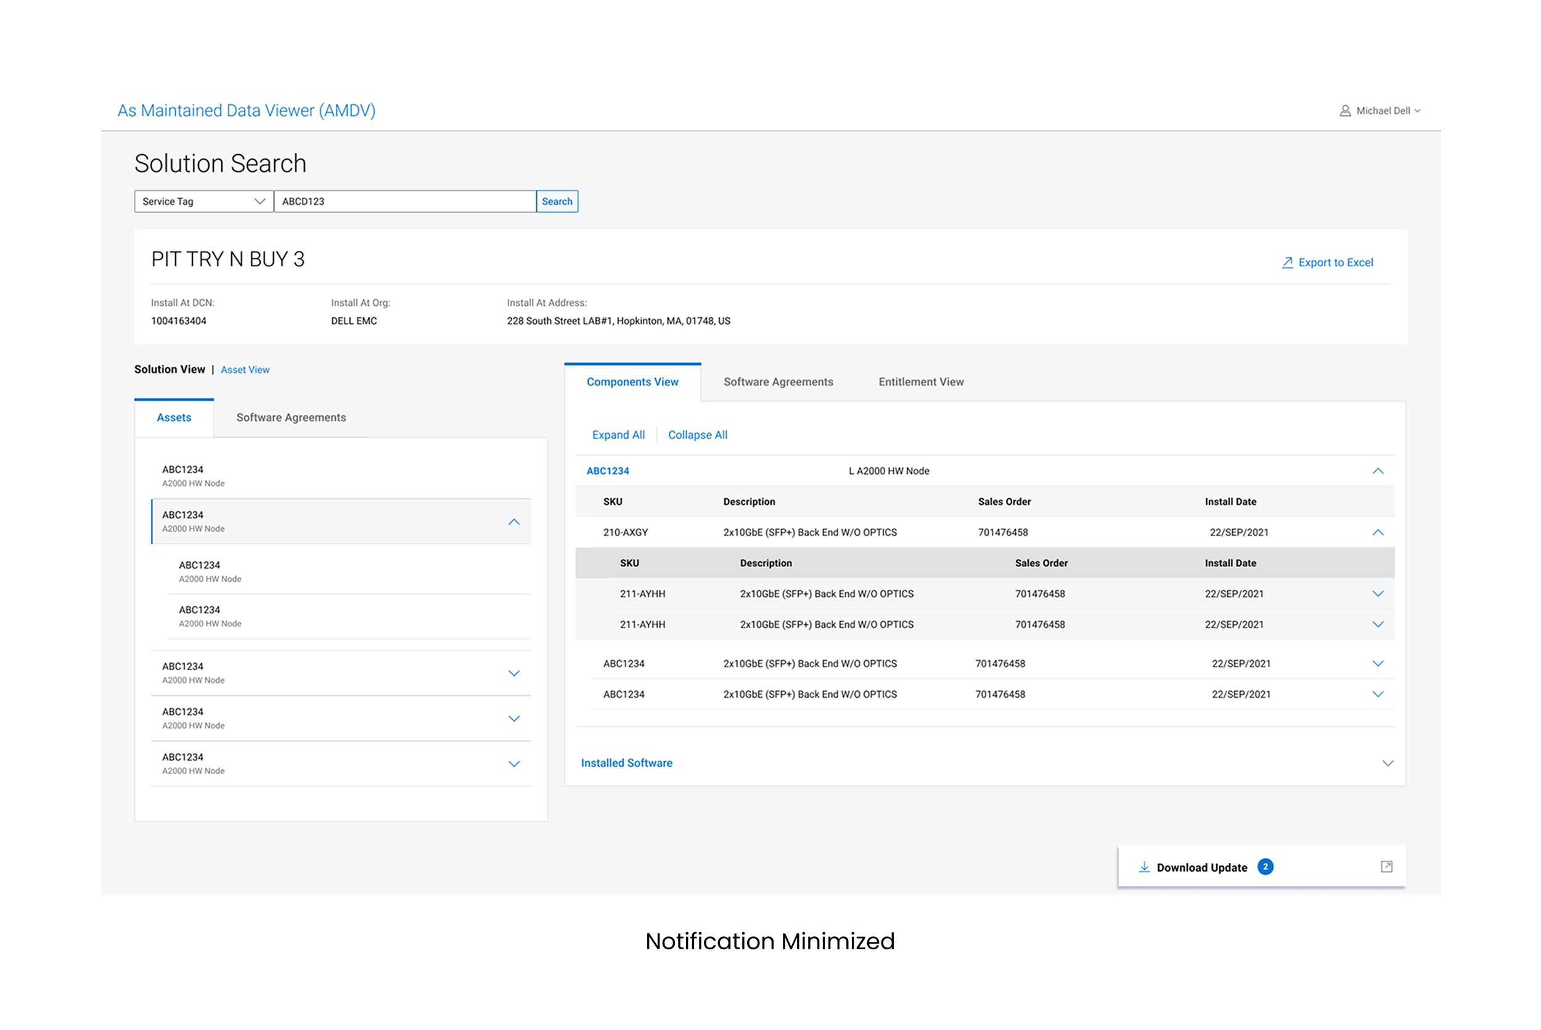Click the L A2000 HW Node label
The image size is (1541, 1030).
889,471
